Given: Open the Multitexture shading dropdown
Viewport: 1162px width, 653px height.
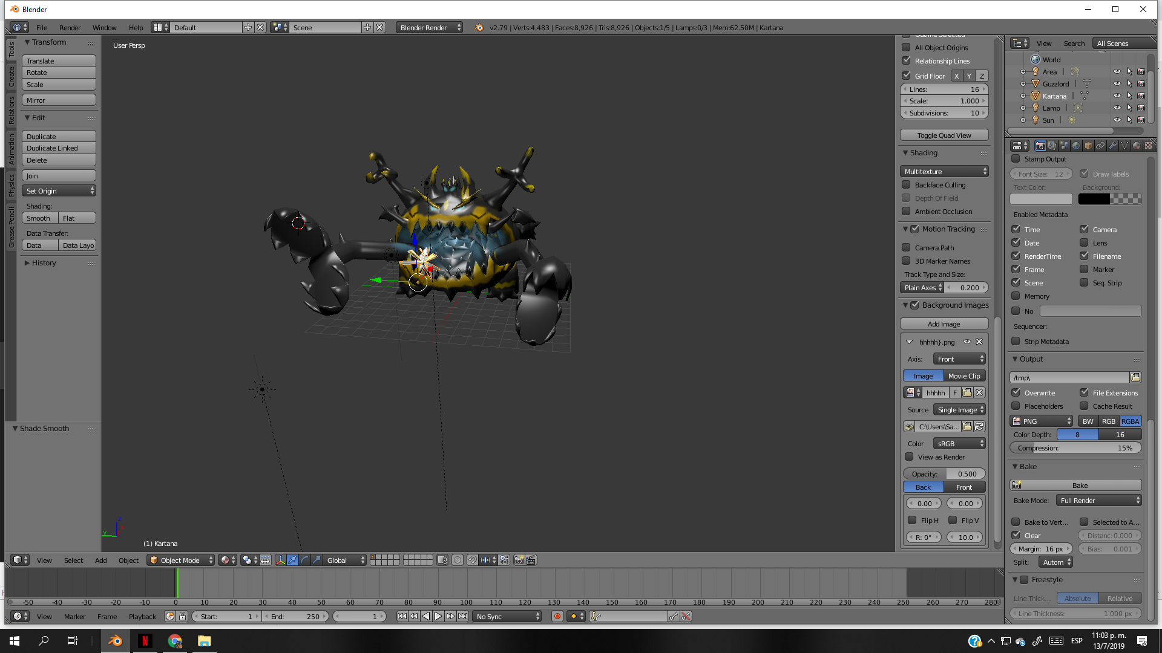Looking at the screenshot, I should [944, 171].
